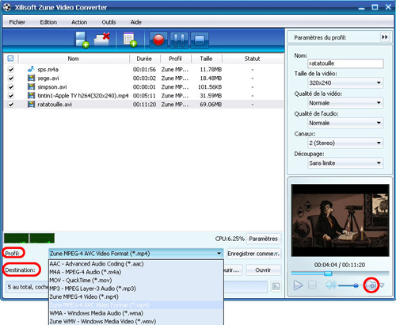Choose Zune WMV - Windows Media Video format
Screen dimensions: 396x325
click(136, 321)
